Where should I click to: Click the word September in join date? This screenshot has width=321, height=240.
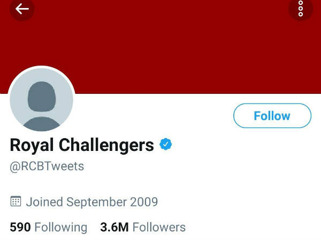click(x=97, y=202)
